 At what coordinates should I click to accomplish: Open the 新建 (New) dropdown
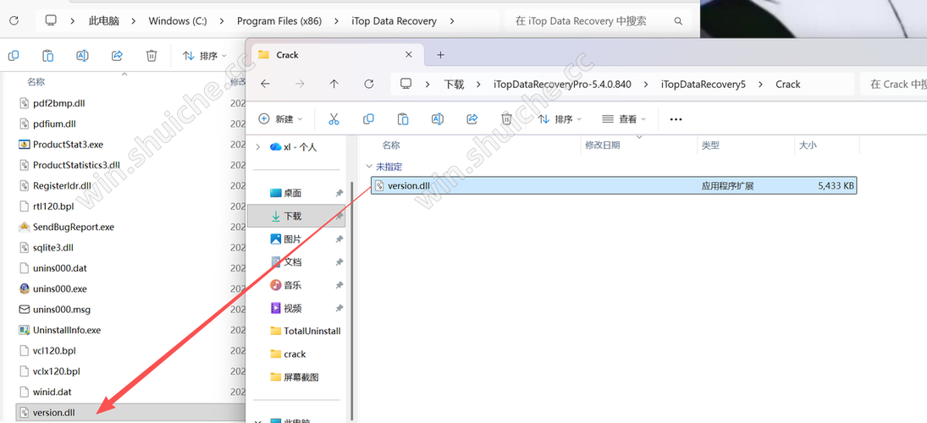(x=280, y=119)
